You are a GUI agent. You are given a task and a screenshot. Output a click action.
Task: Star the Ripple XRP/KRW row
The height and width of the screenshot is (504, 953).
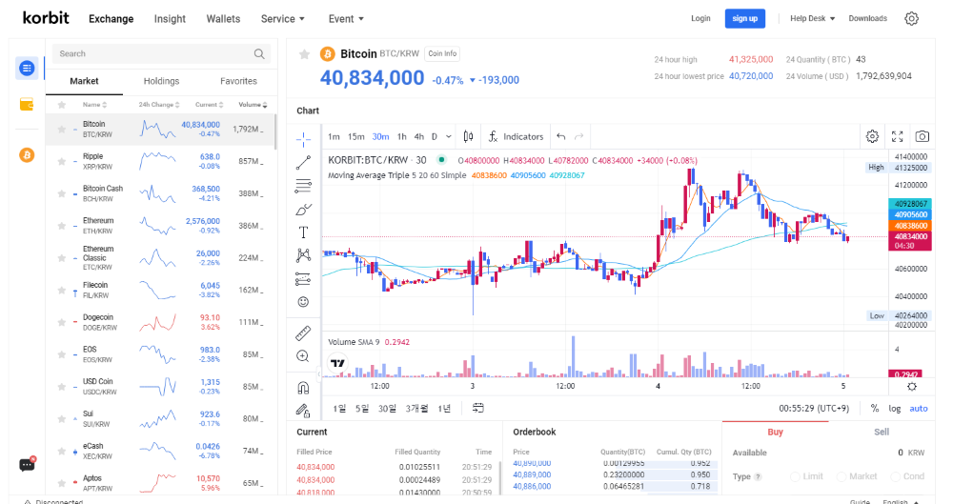(x=61, y=161)
